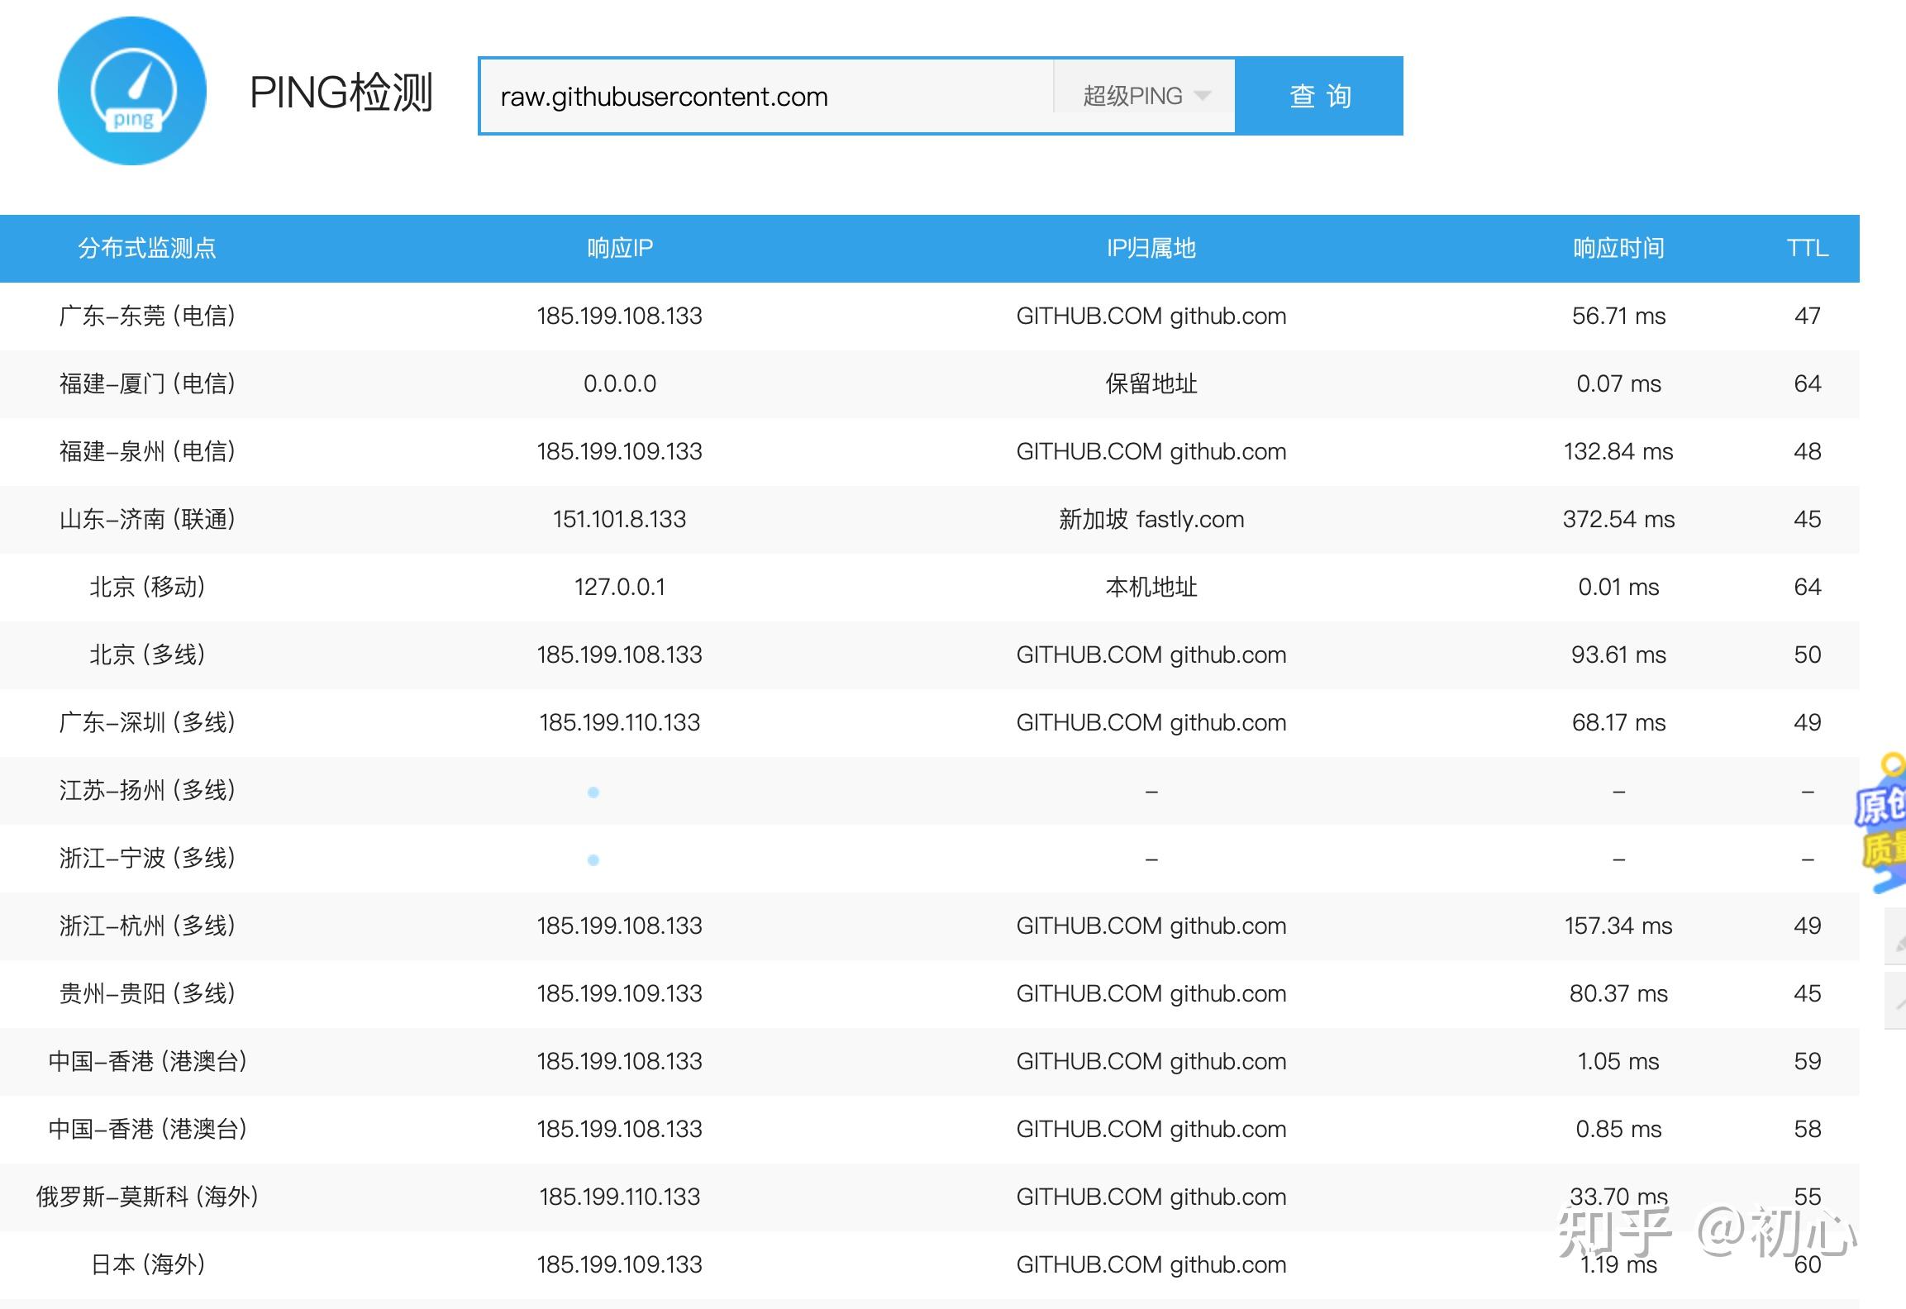The height and width of the screenshot is (1309, 1906).
Task: Select the 北京 (多线) monitoring node
Action: (x=147, y=654)
